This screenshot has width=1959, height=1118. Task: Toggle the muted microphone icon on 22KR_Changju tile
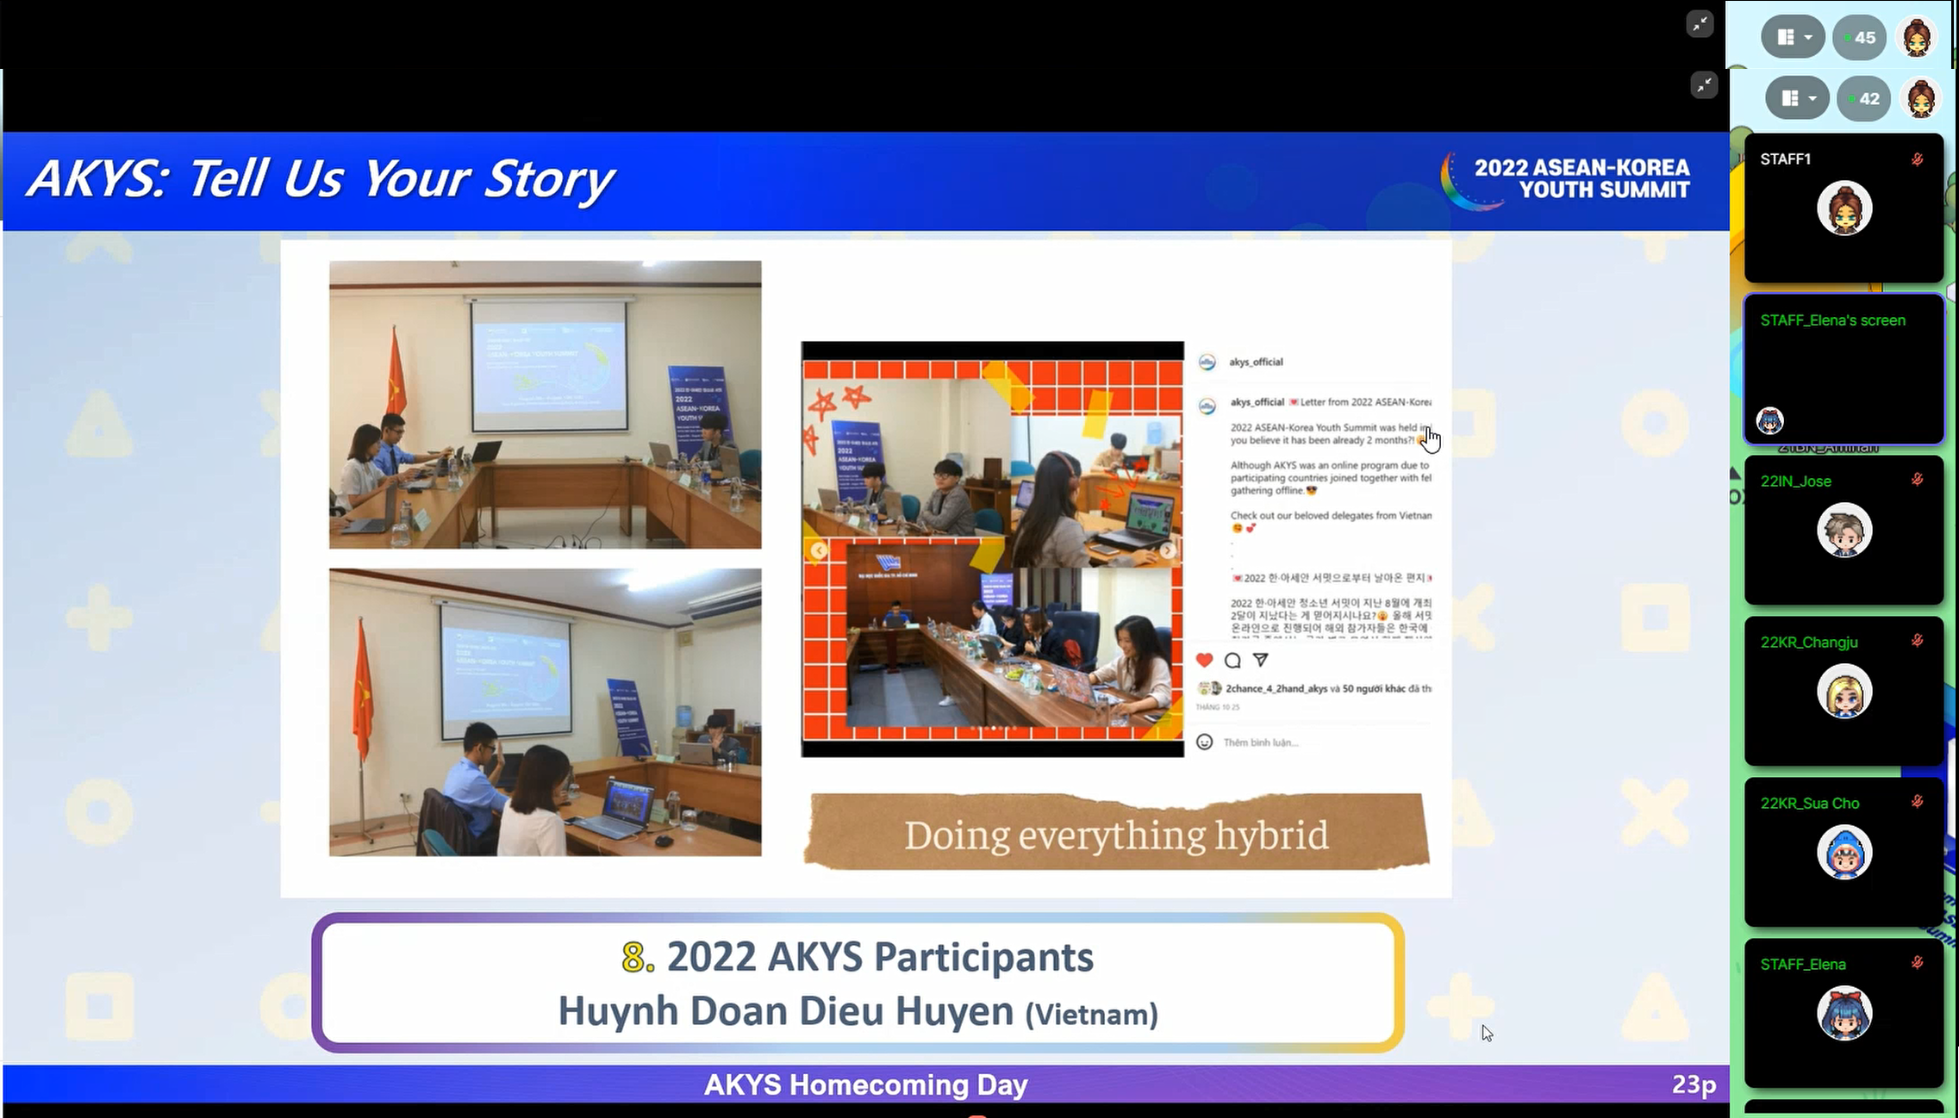point(1917,641)
